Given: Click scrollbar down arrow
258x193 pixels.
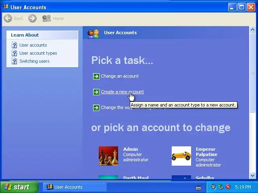Looking at the screenshot, I should [252, 175].
